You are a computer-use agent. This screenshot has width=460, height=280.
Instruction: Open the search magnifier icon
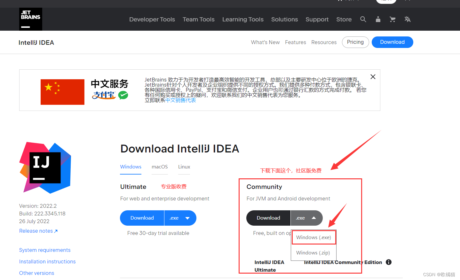(x=363, y=19)
